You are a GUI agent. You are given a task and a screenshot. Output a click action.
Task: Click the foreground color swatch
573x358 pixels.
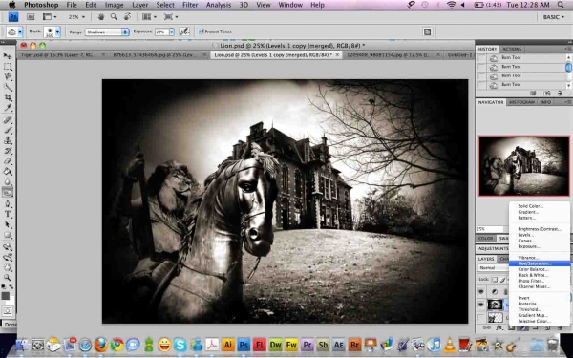click(5, 296)
